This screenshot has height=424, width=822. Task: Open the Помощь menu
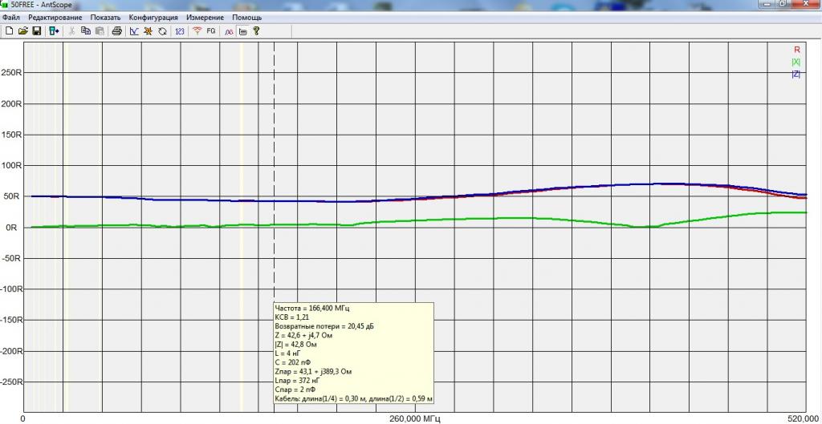tap(247, 18)
